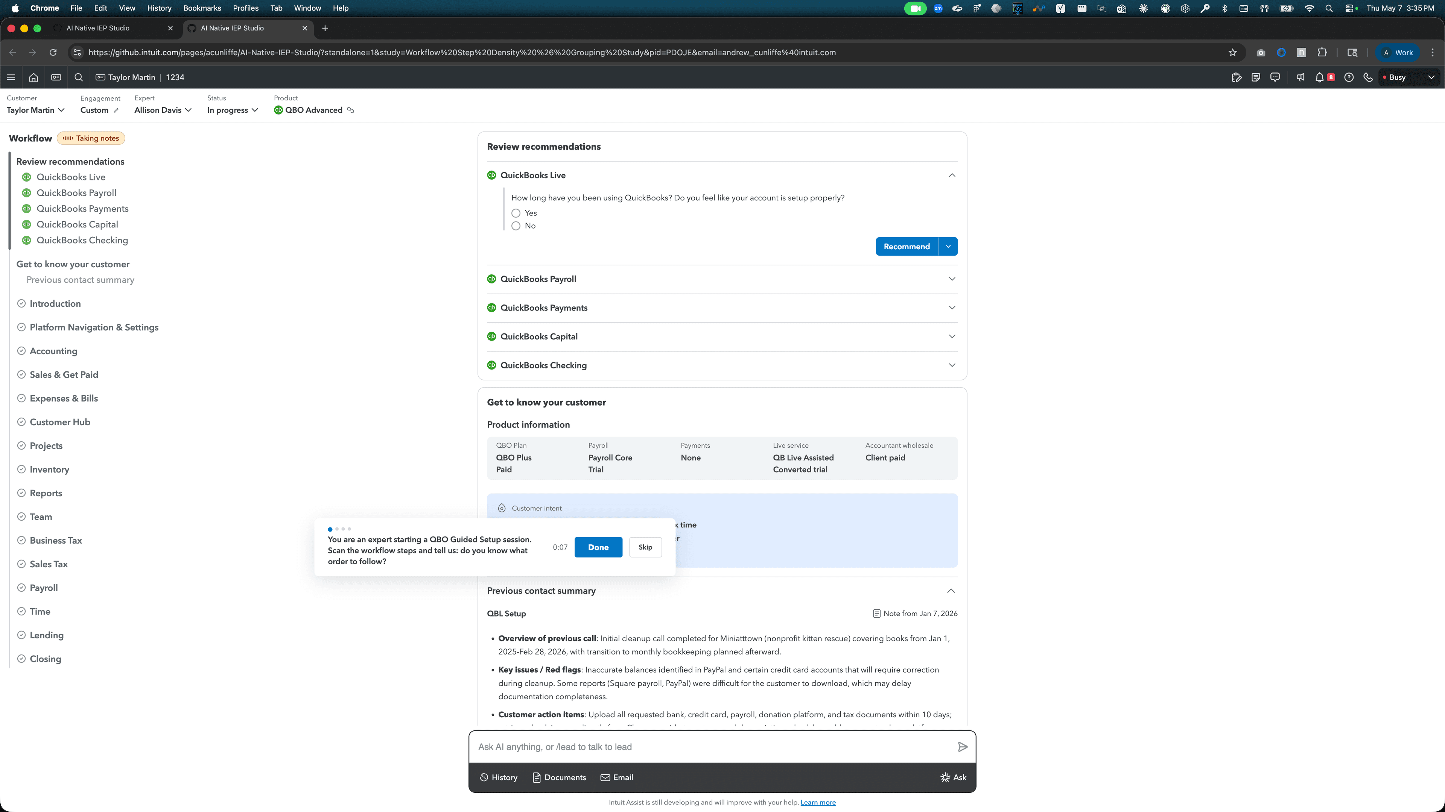Open search with the magnifier icon
The image size is (1445, 812).
point(79,77)
